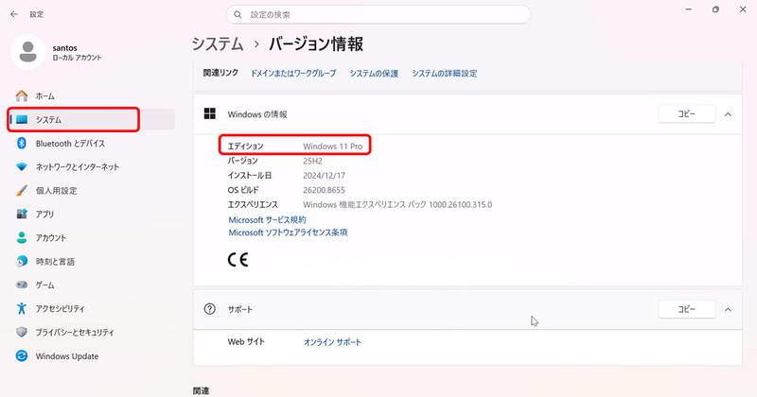The height and width of the screenshot is (397, 757).
Task: Click the install date 2024/12/17
Action: 324,175
